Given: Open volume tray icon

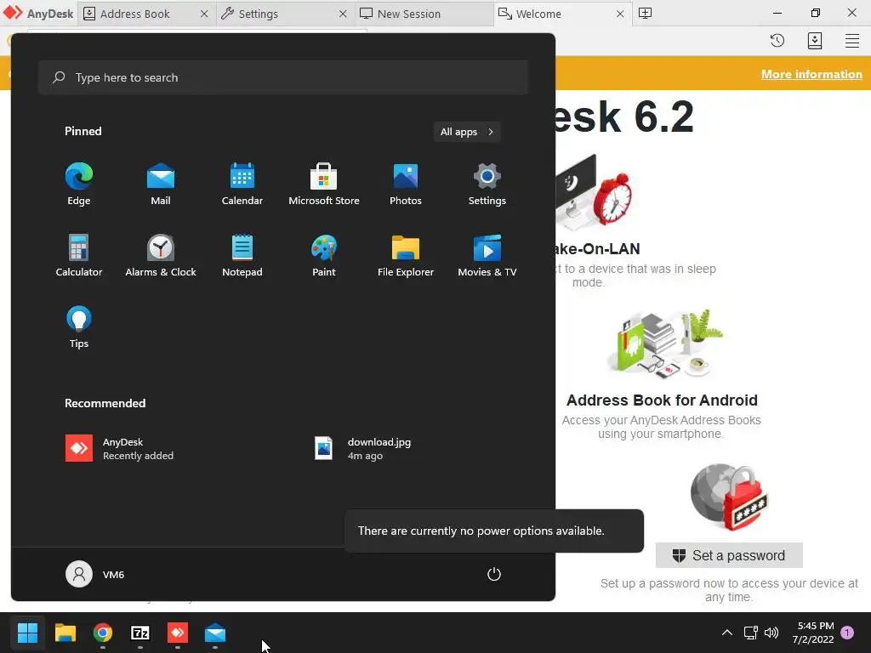Looking at the screenshot, I should [x=771, y=633].
